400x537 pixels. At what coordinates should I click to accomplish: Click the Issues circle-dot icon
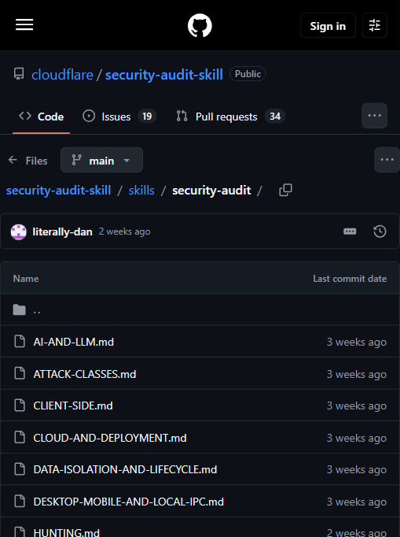89,116
